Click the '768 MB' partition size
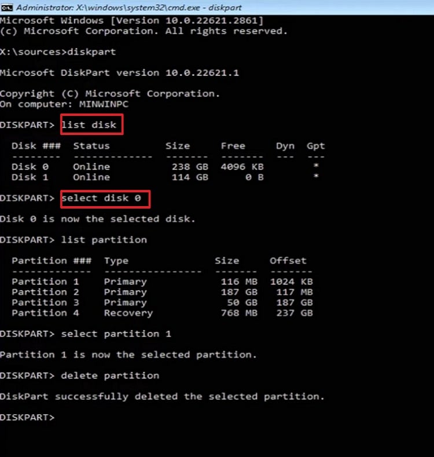This screenshot has height=457, width=434. click(239, 313)
